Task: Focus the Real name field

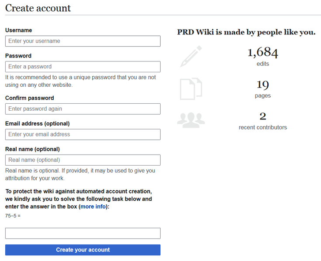Action: click(83, 160)
